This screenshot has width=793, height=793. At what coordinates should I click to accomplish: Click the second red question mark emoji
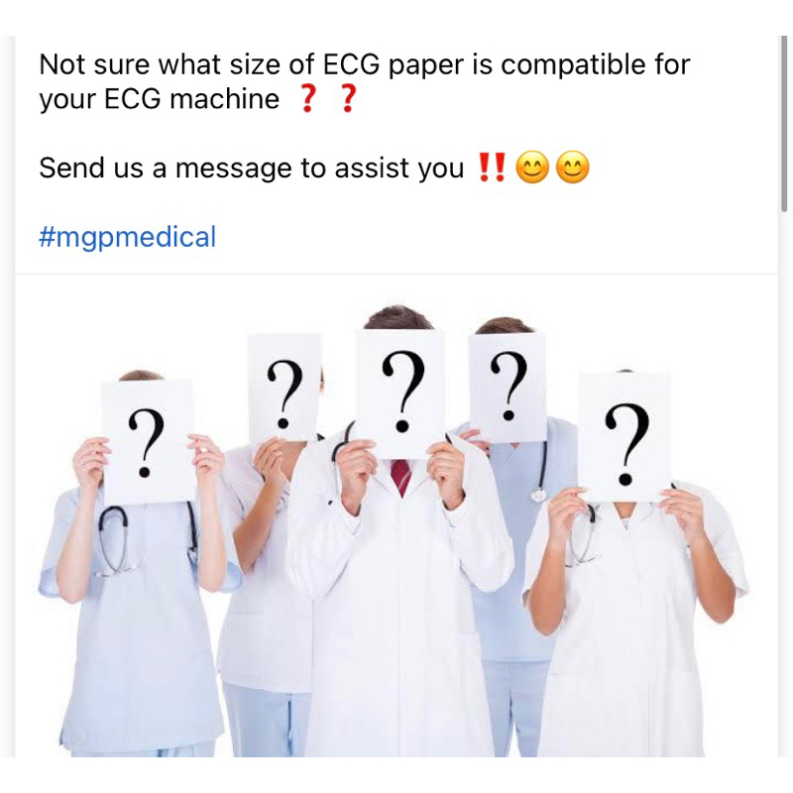[348, 98]
